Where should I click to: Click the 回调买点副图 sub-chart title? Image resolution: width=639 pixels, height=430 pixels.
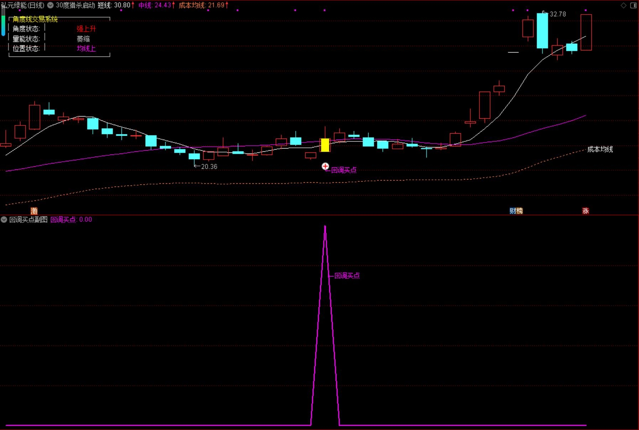tap(28, 220)
